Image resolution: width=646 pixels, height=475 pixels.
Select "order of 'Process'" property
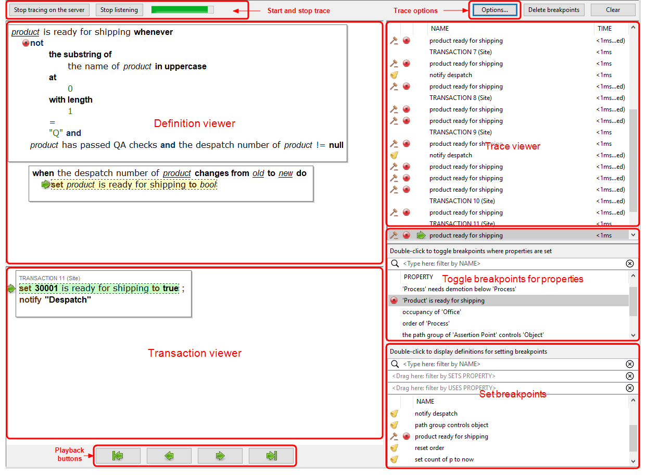click(x=509, y=323)
